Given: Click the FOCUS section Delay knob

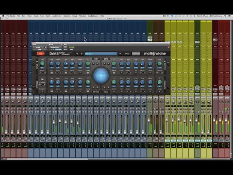Looking at the screenshot, I should tap(80, 82).
